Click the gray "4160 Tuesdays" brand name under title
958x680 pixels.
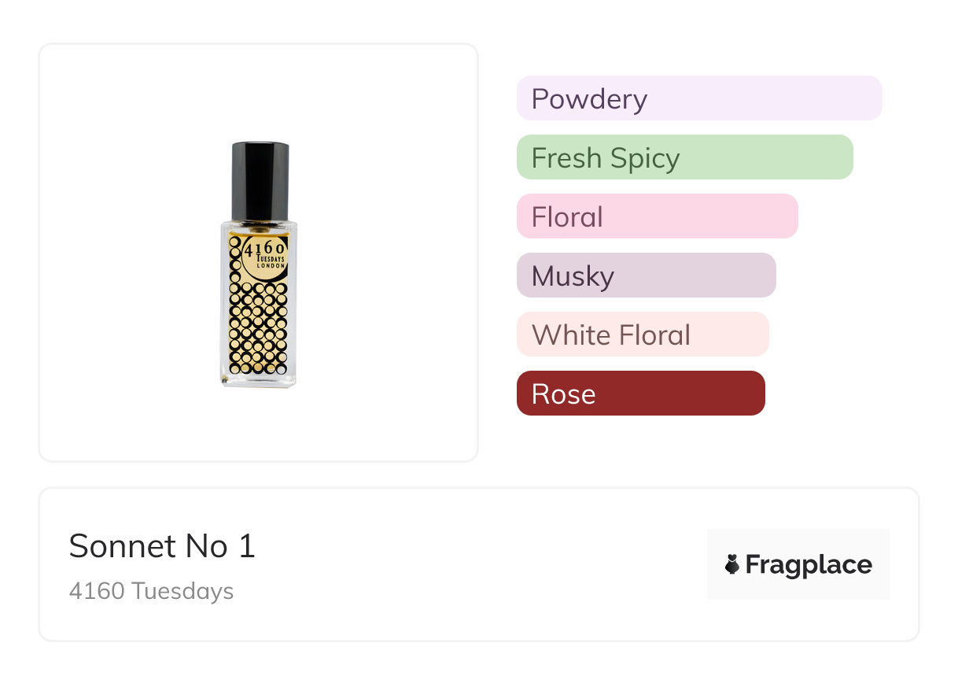[x=151, y=591]
